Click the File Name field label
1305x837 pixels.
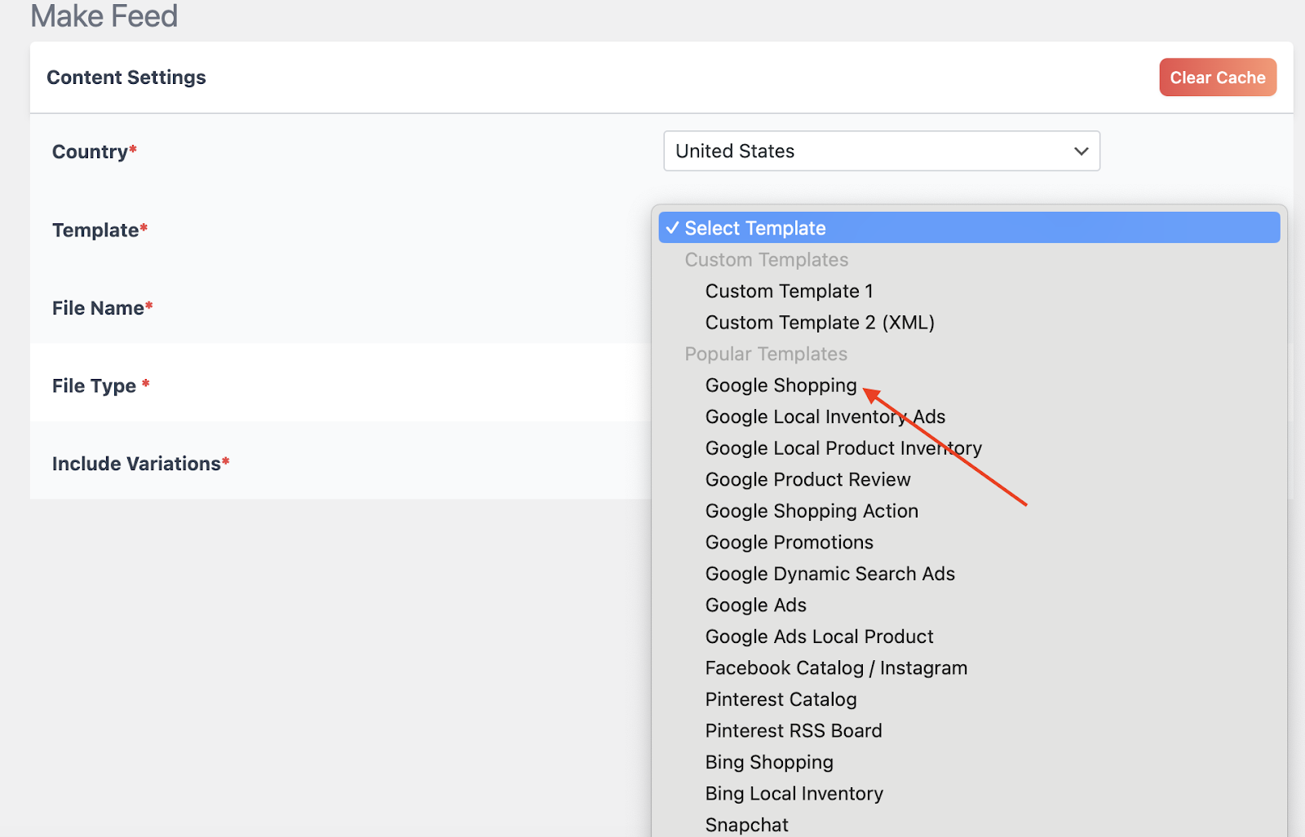point(103,308)
